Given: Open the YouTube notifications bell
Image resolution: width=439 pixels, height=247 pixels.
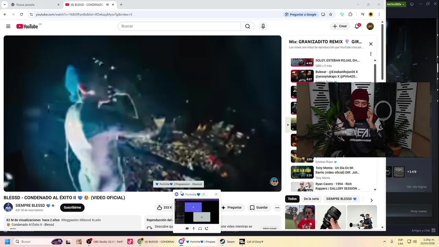Looking at the screenshot, I should click(x=357, y=26).
